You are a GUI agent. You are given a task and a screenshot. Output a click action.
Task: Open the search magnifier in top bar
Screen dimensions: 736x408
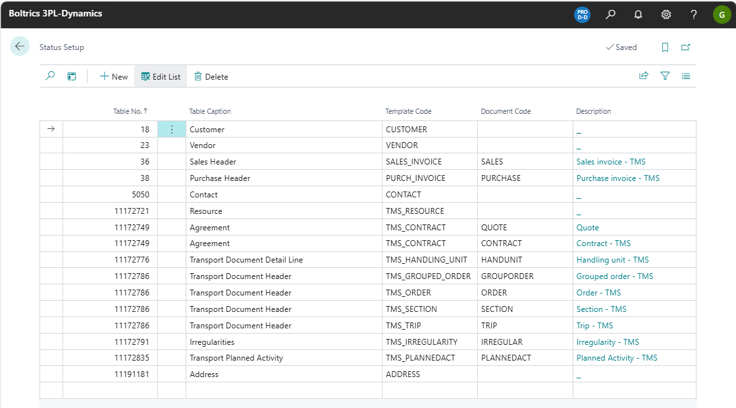pyautogui.click(x=611, y=14)
